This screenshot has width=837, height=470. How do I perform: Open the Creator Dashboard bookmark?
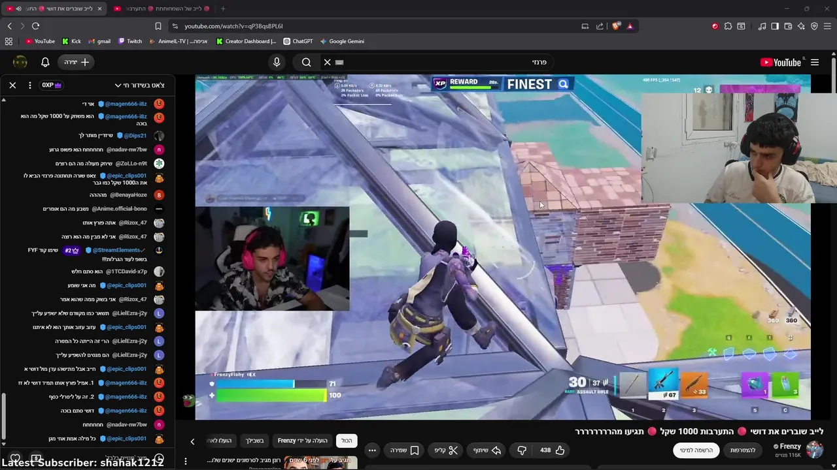click(x=247, y=41)
